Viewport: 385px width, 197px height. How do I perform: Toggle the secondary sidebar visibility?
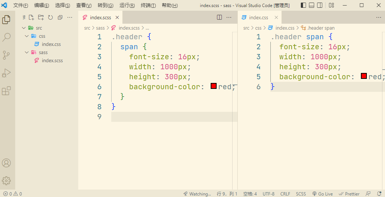pos(320,6)
